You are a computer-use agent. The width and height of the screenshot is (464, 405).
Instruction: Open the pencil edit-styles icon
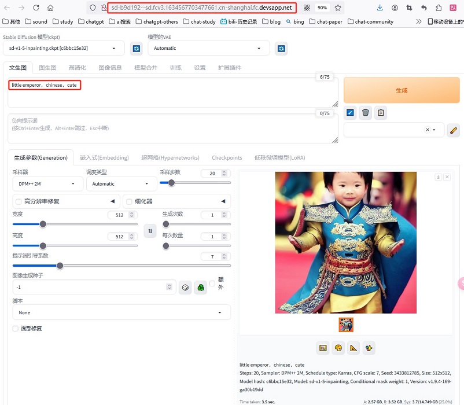pyautogui.click(x=454, y=130)
